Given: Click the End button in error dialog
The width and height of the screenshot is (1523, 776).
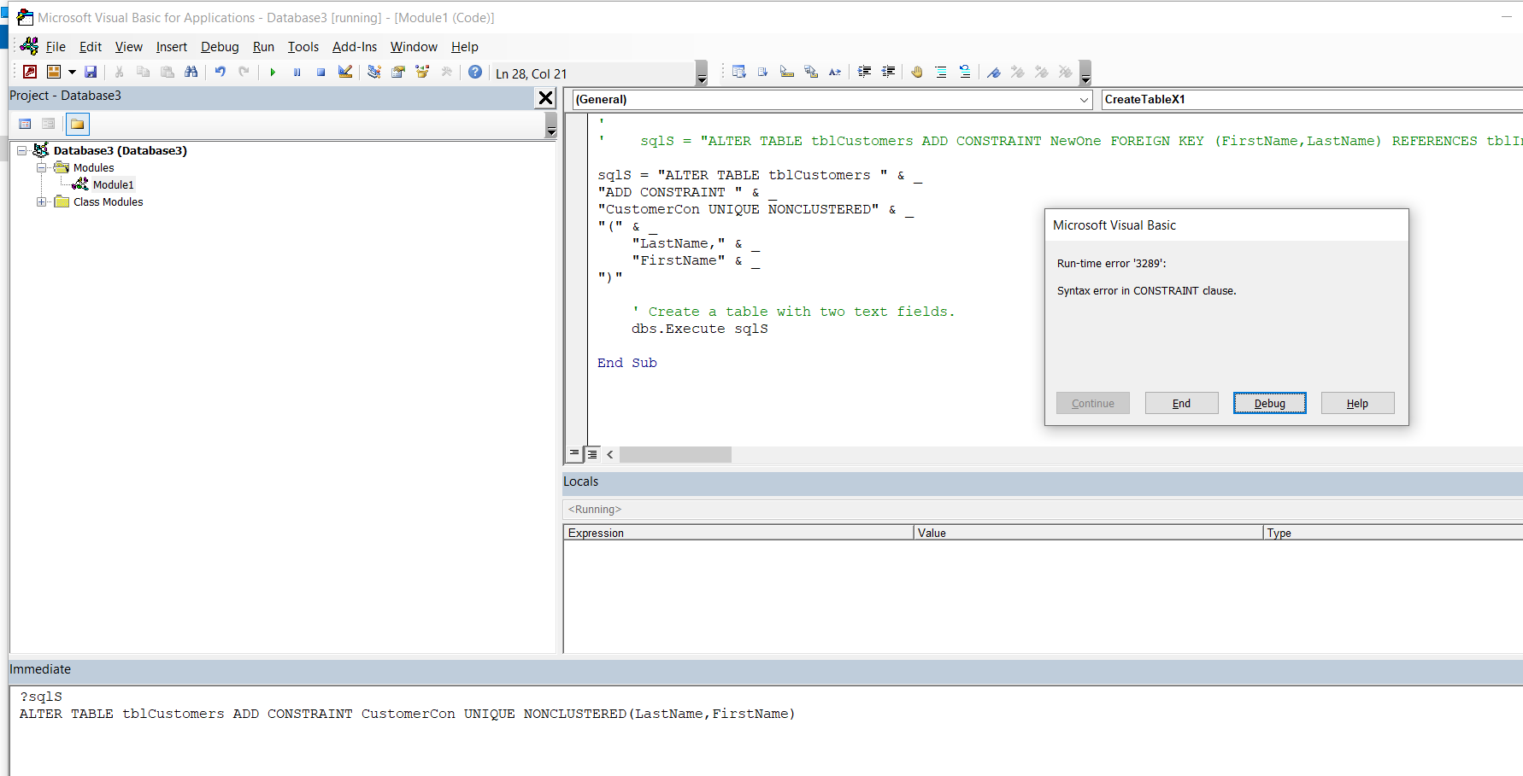Looking at the screenshot, I should (1181, 403).
